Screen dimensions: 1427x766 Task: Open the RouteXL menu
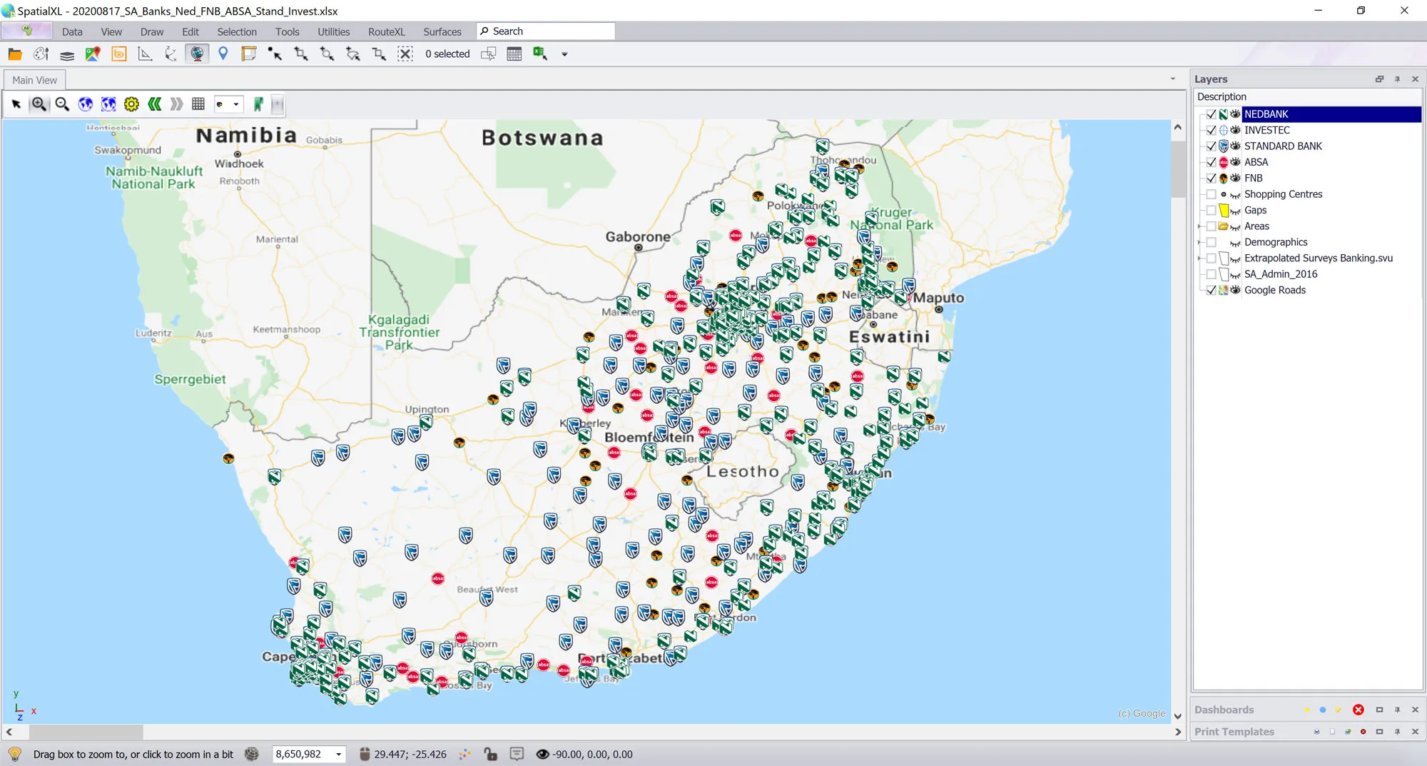(386, 31)
